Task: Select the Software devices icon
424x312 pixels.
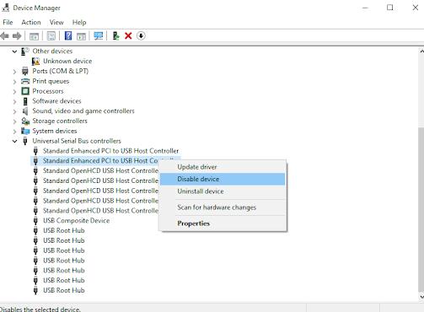Action: pos(25,101)
